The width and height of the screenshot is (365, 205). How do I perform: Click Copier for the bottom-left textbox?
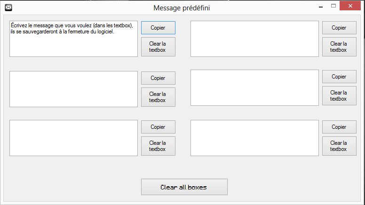(158, 127)
